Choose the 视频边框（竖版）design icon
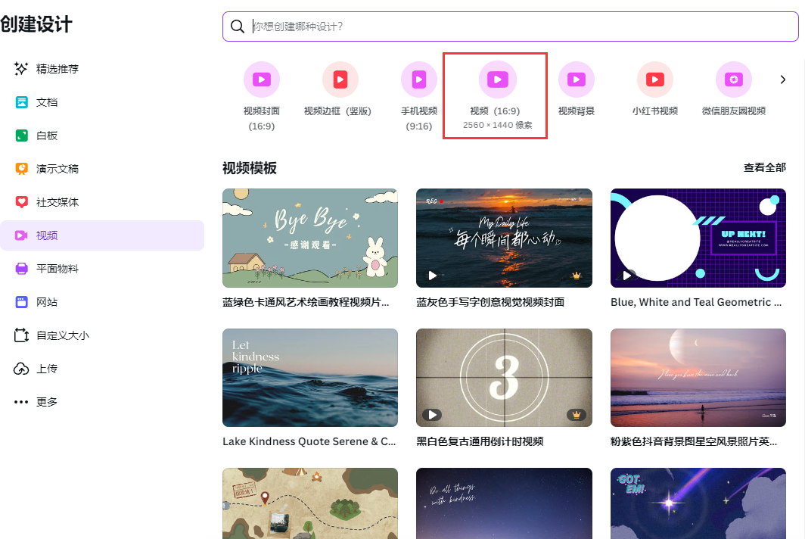 pyautogui.click(x=340, y=79)
